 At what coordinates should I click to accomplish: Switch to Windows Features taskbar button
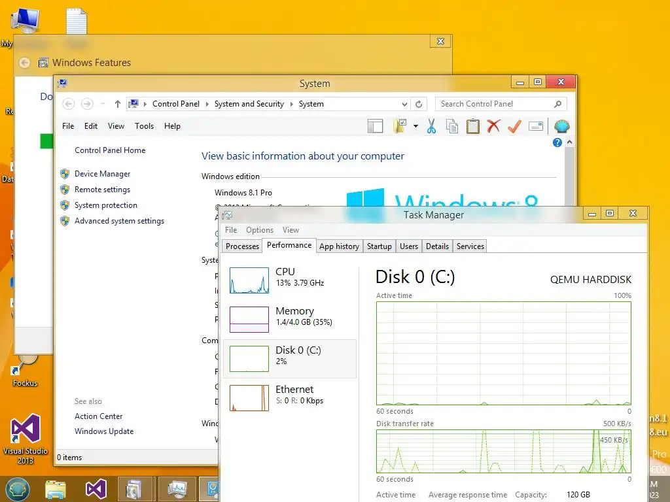tap(135, 489)
